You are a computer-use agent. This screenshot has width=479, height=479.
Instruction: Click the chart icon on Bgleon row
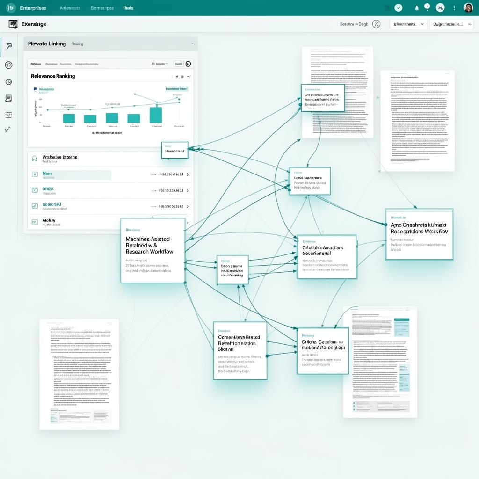[35, 206]
